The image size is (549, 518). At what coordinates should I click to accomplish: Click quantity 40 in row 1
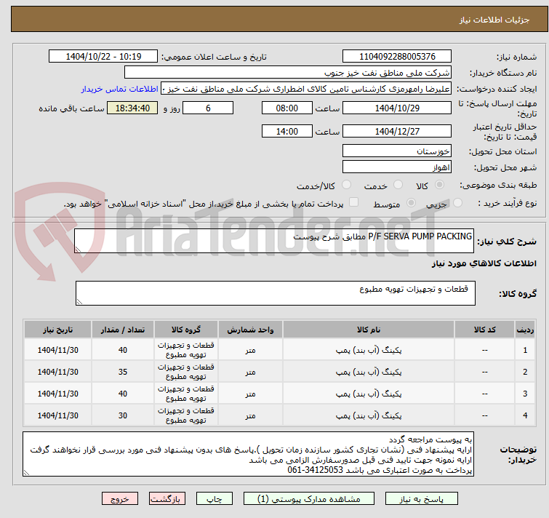pos(123,350)
